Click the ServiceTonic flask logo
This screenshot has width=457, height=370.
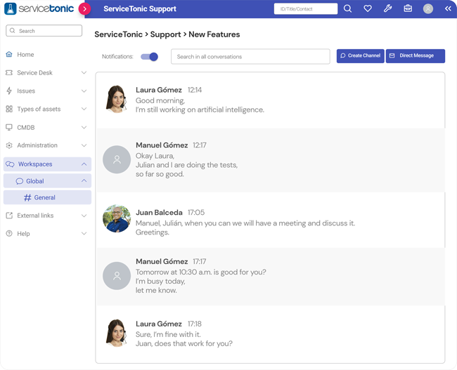pyautogui.click(x=11, y=8)
